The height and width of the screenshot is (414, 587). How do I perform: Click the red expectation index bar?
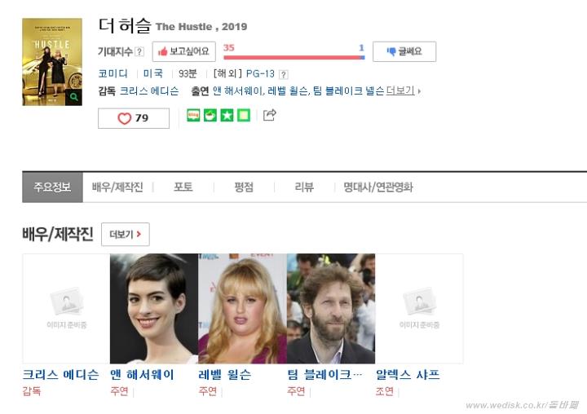(x=292, y=58)
